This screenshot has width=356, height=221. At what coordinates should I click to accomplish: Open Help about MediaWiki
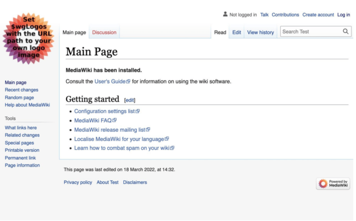point(27,105)
